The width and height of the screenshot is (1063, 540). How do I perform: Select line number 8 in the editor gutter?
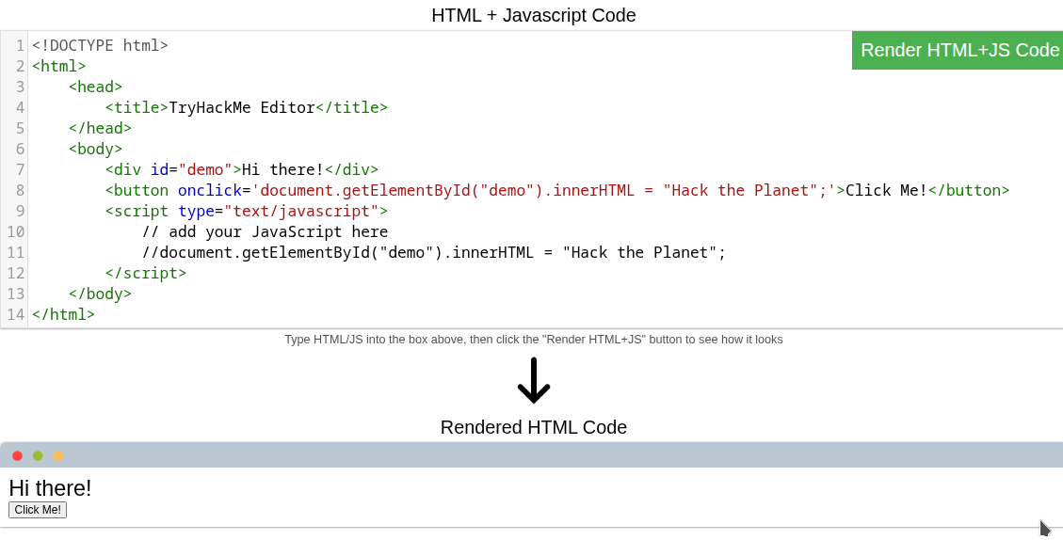pos(20,190)
